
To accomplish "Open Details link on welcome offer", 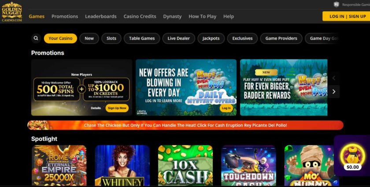I will (96, 108).
